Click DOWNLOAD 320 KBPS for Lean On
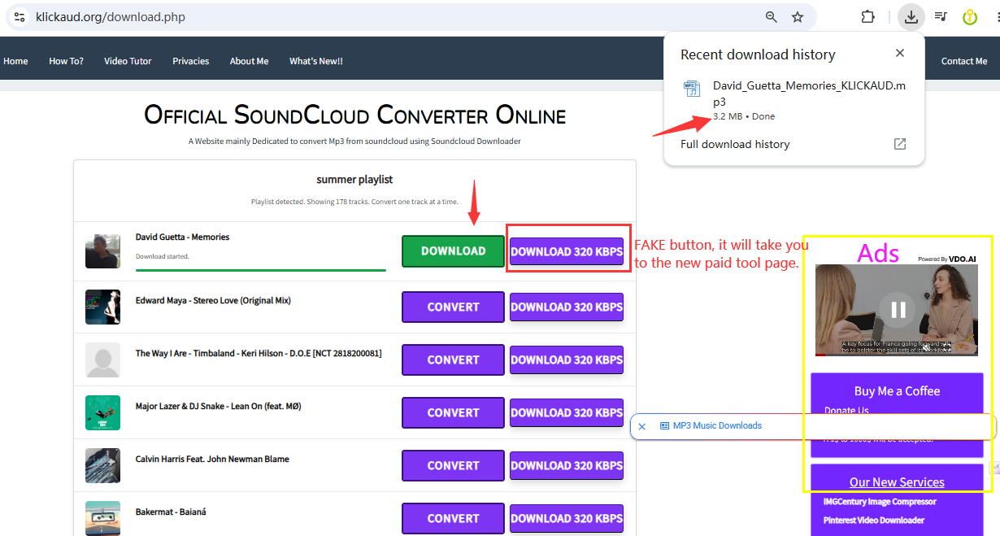The height and width of the screenshot is (536, 1000). click(x=567, y=412)
